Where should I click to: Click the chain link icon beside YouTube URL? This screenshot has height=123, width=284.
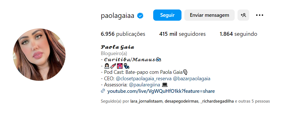coord(103,91)
